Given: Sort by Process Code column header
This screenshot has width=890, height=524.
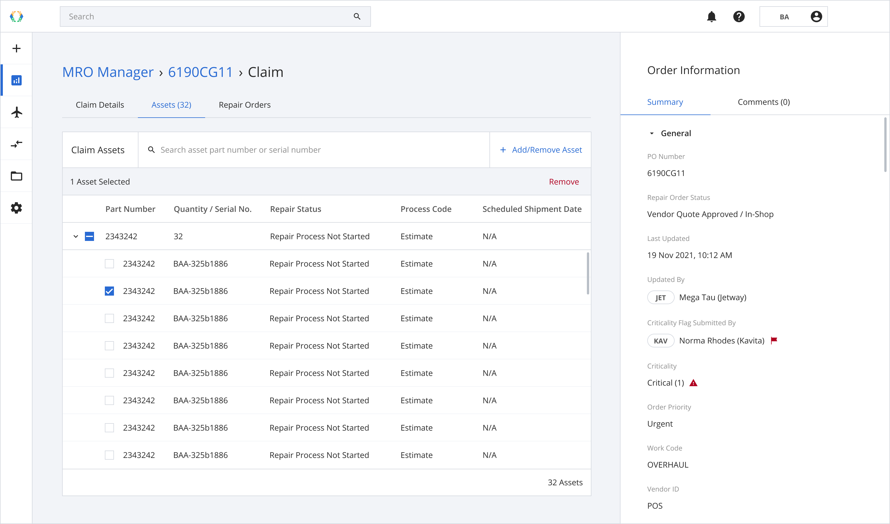Looking at the screenshot, I should 426,209.
